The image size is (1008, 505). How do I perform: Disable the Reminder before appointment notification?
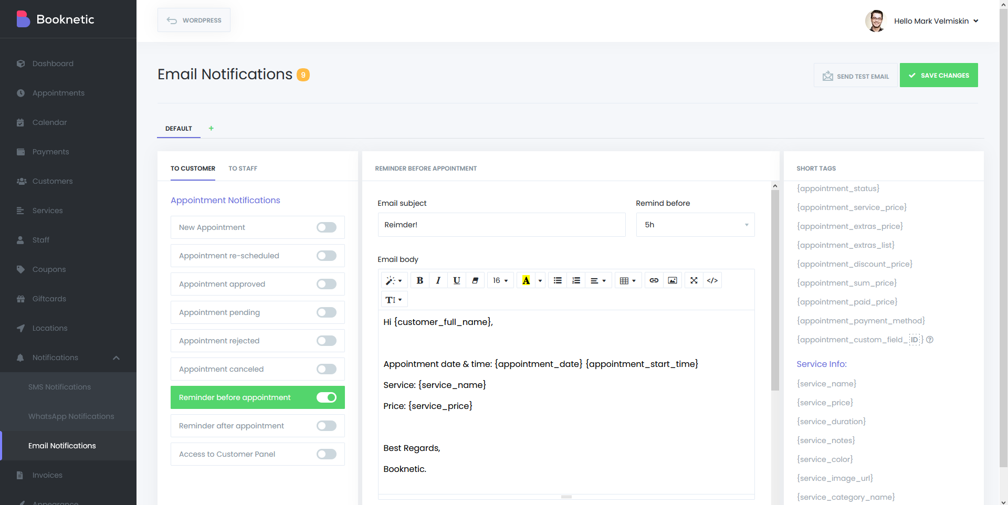pos(326,397)
